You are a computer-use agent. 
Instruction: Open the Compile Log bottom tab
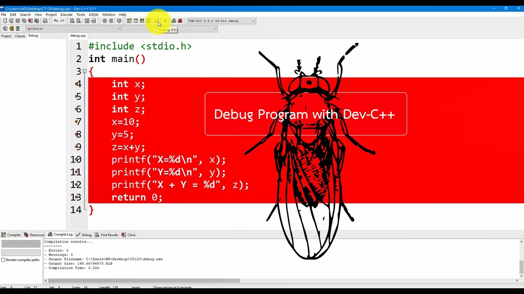click(60, 235)
